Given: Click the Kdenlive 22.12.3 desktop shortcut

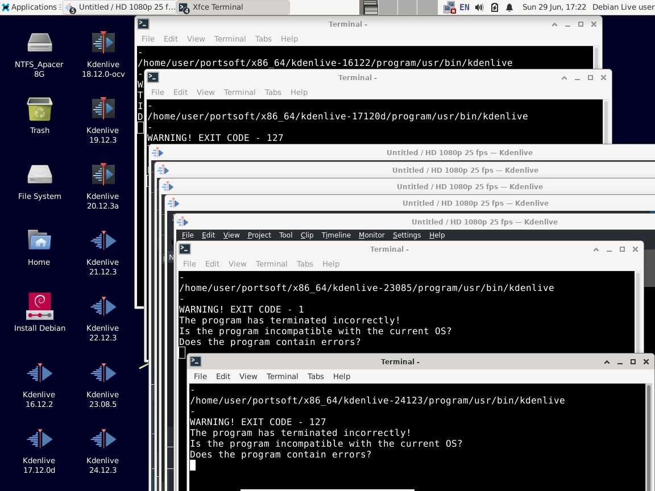Looking at the screenshot, I should point(103,318).
